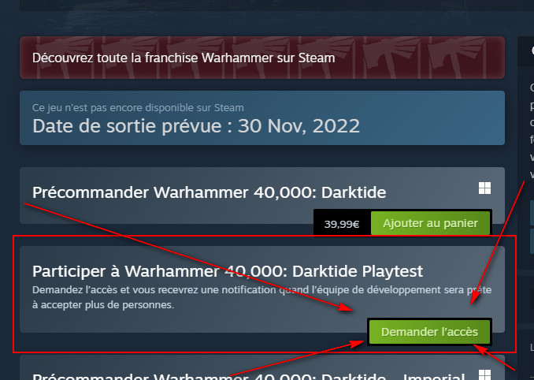Click the playtest notification description text

pyautogui.click(x=261, y=297)
